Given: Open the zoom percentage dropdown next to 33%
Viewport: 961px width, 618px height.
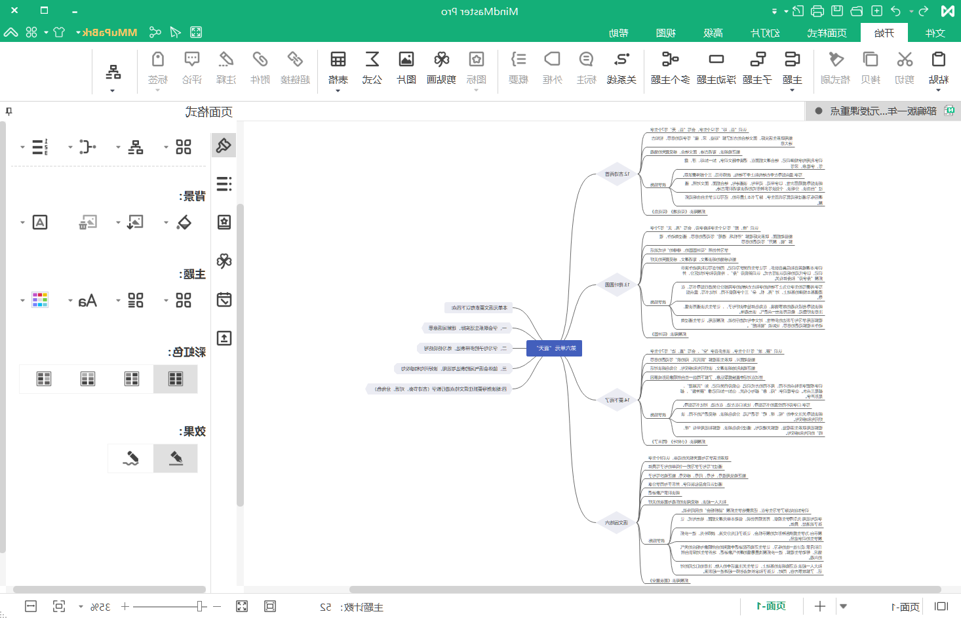Looking at the screenshot, I should coord(81,607).
